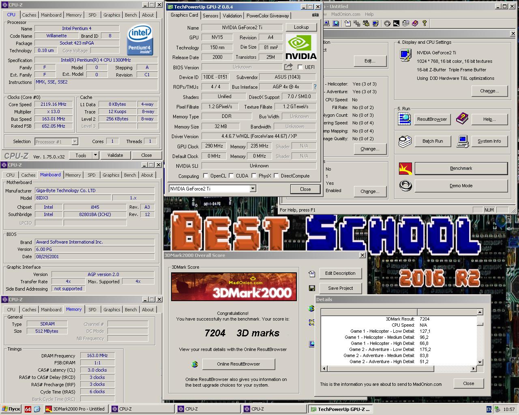Click the purple Help book icon beside Help button
The height and width of the screenshot is (415, 519).
[x=462, y=119]
